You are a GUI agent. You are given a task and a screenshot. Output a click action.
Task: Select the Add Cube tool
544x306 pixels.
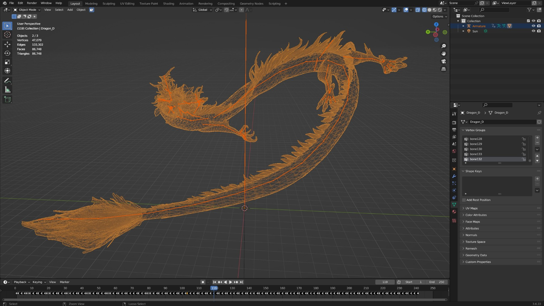(x=7, y=99)
